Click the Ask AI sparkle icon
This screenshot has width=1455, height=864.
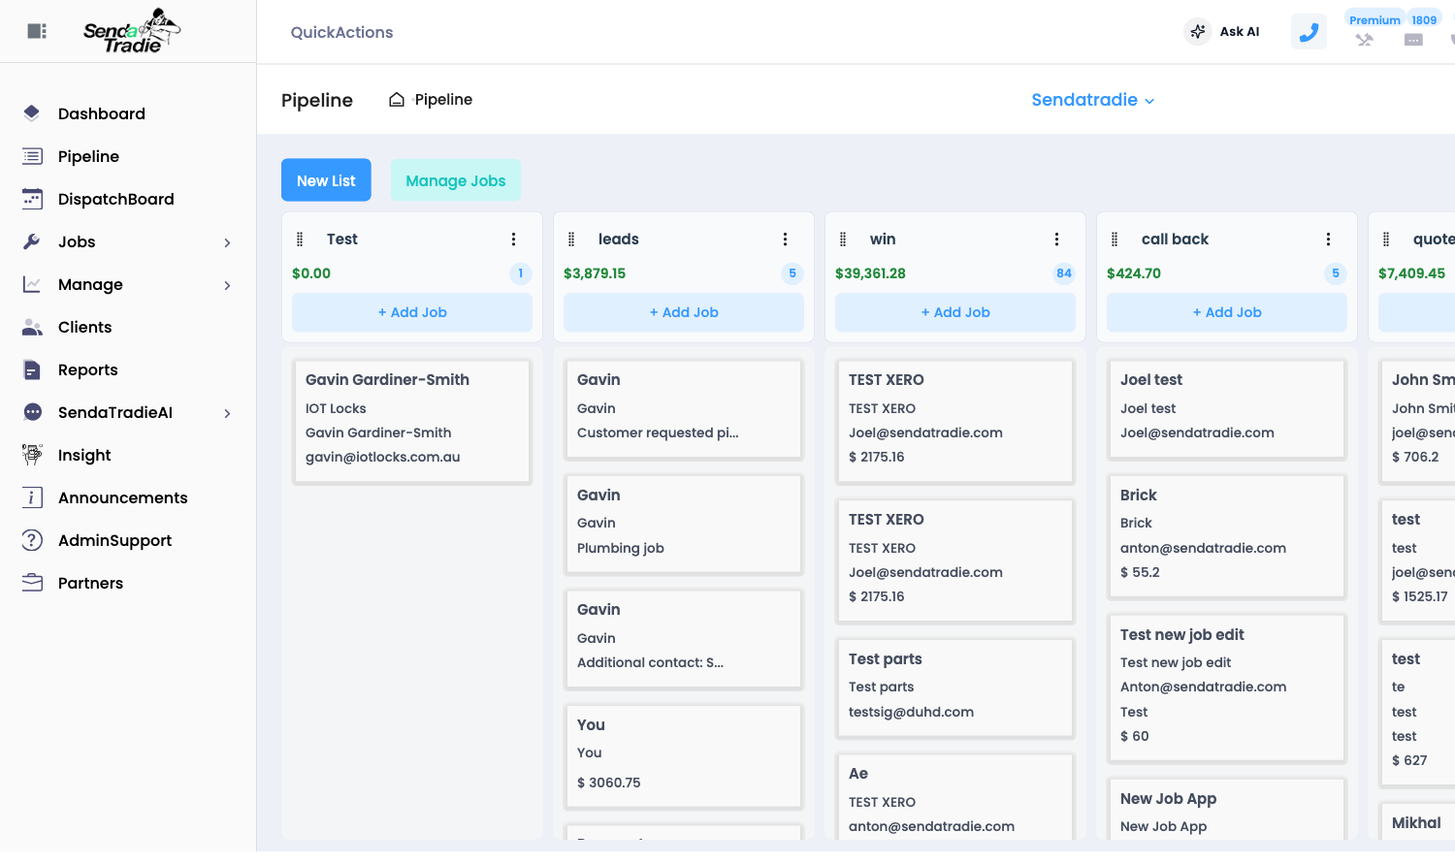pos(1198,31)
